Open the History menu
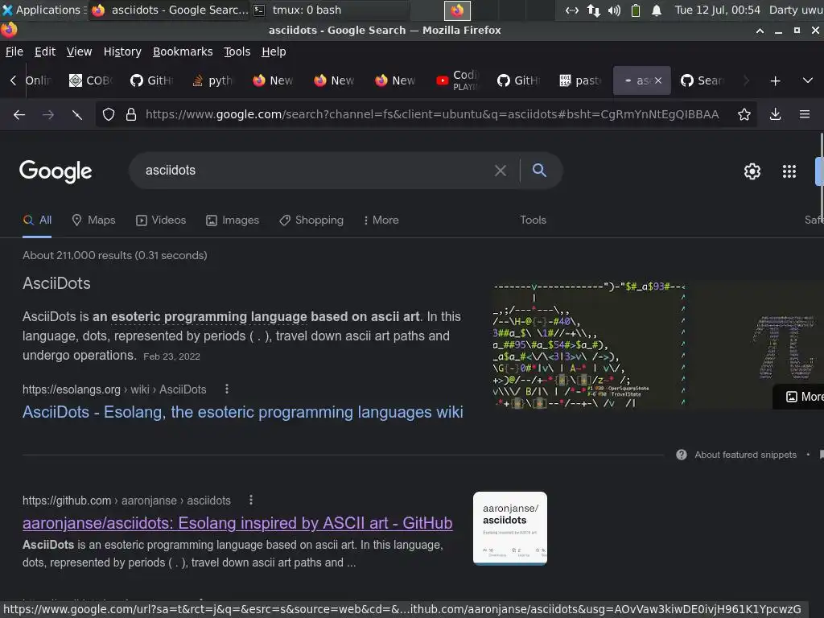 [x=122, y=51]
